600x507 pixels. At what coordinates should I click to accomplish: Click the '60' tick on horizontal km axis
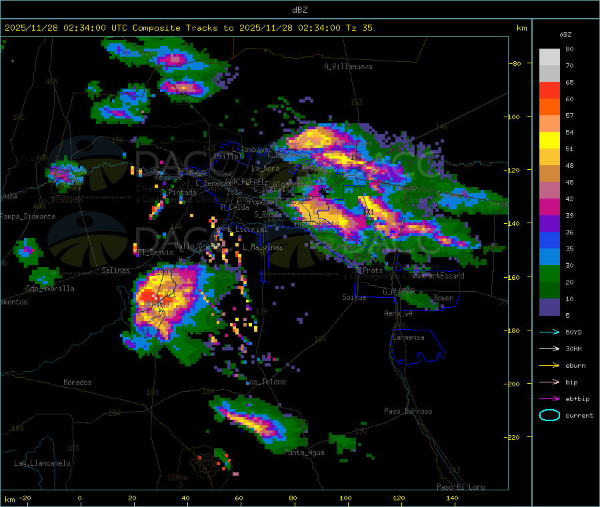tap(239, 498)
